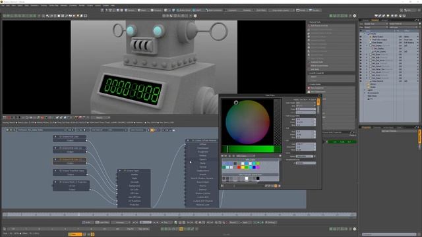Expand the Environments group in Shader Tree
Viewport: 422px width, 237px height.
coord(365,93)
